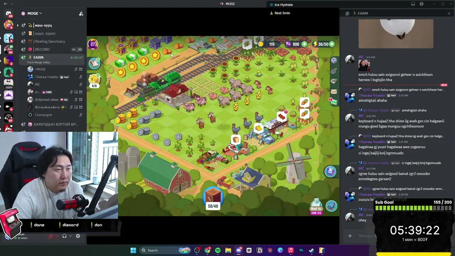Image resolution: width=455 pixels, height=256 pixels.
Task: Add attachment with plus button in chat
Action: tap(350, 236)
